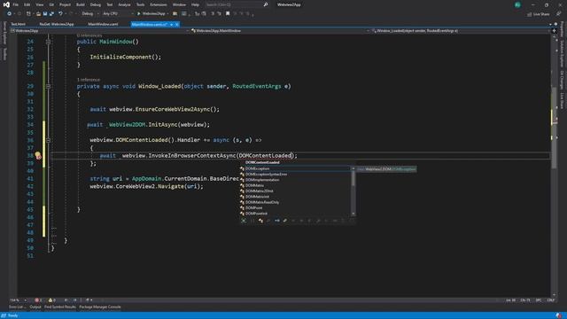Image resolution: width=567 pixels, height=319 pixels.
Task: Click the lightbulb quick actions icon
Action: (x=37, y=155)
